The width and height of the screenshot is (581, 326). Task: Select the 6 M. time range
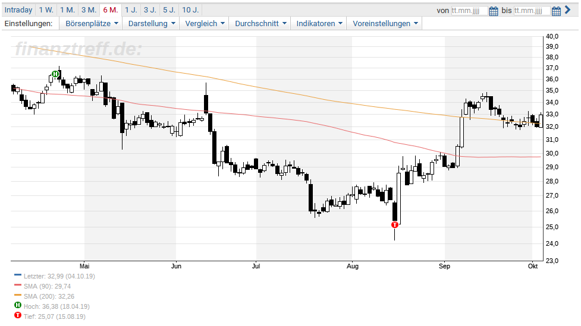click(x=111, y=10)
